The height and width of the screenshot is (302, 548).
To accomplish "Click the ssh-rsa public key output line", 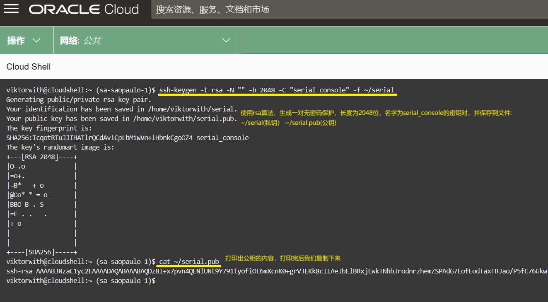I will [273, 271].
